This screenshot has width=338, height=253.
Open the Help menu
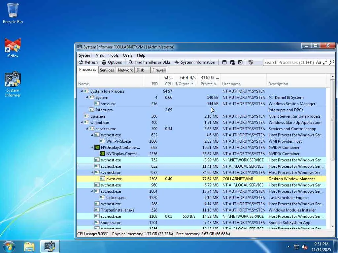141,55
